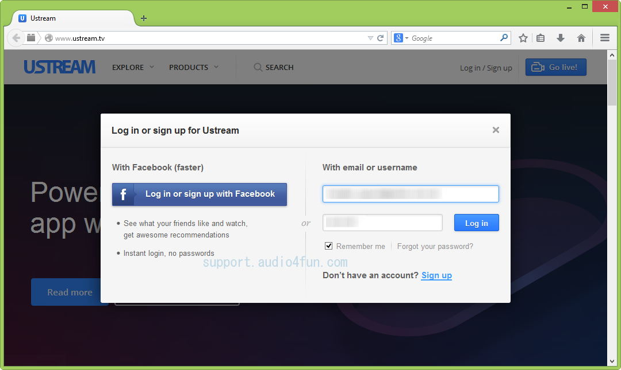
Task: Click Forgot your password? link
Action: click(x=435, y=246)
